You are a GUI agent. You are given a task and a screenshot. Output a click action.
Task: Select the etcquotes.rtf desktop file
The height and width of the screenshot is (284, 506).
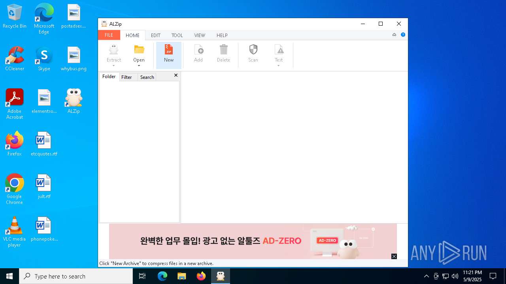tap(44, 144)
